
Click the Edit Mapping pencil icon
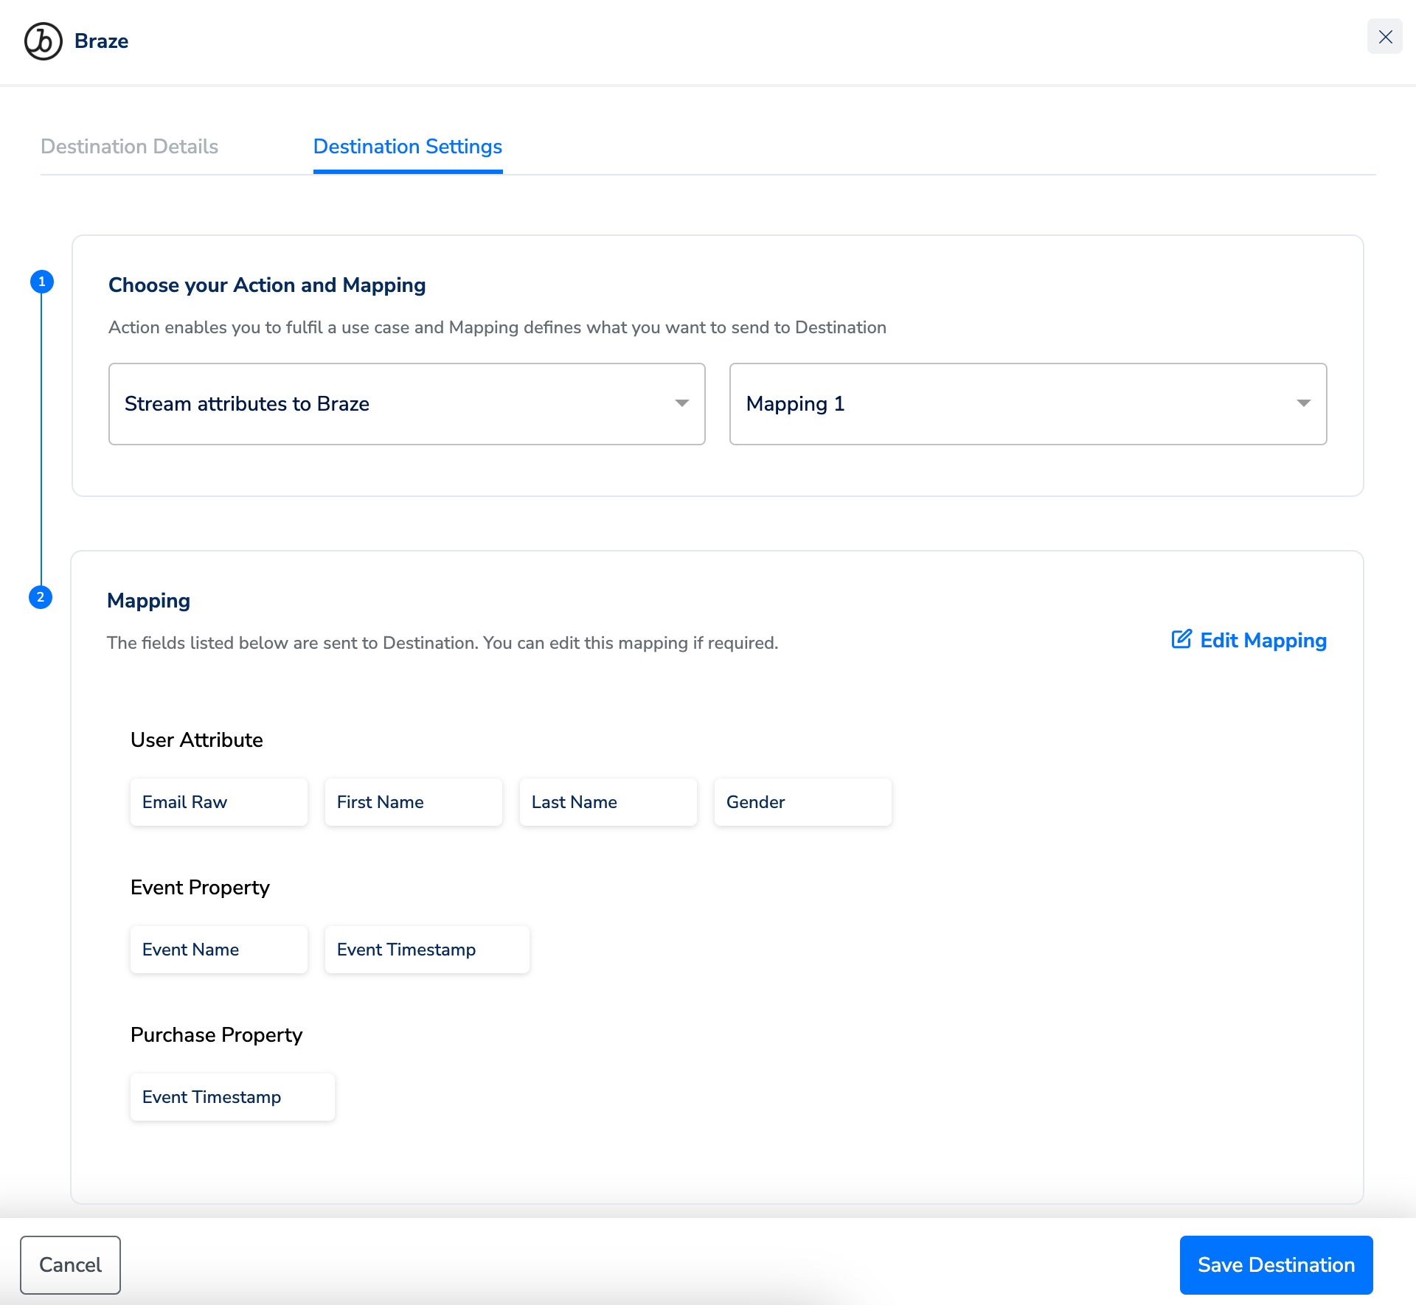(1181, 639)
